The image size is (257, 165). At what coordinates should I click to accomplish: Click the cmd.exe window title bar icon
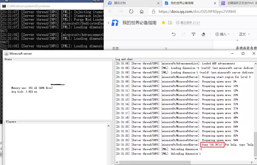click(4, 6)
